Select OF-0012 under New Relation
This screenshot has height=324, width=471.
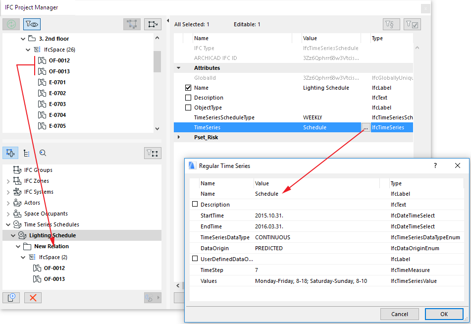pyautogui.click(x=54, y=268)
